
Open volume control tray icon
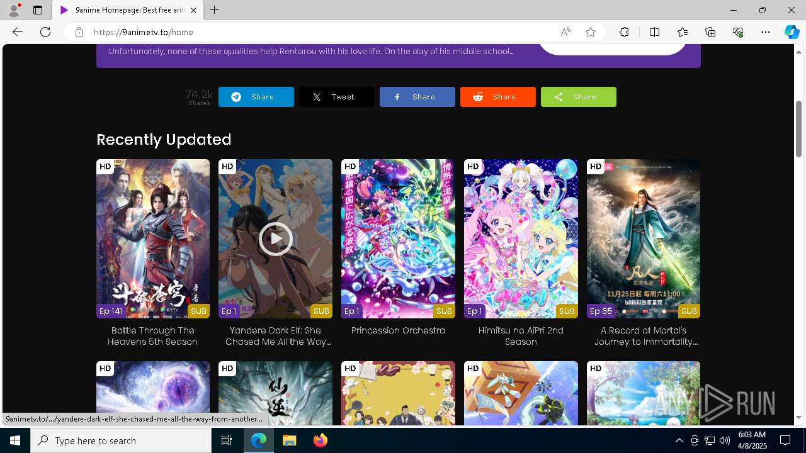(724, 440)
